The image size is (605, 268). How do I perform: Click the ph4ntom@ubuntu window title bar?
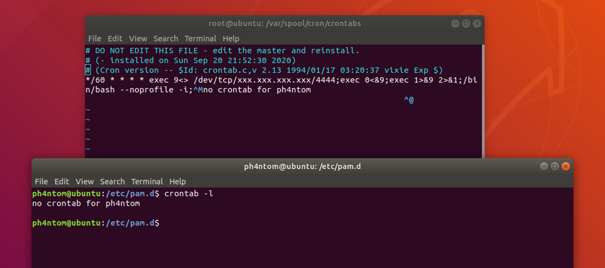pos(302,166)
